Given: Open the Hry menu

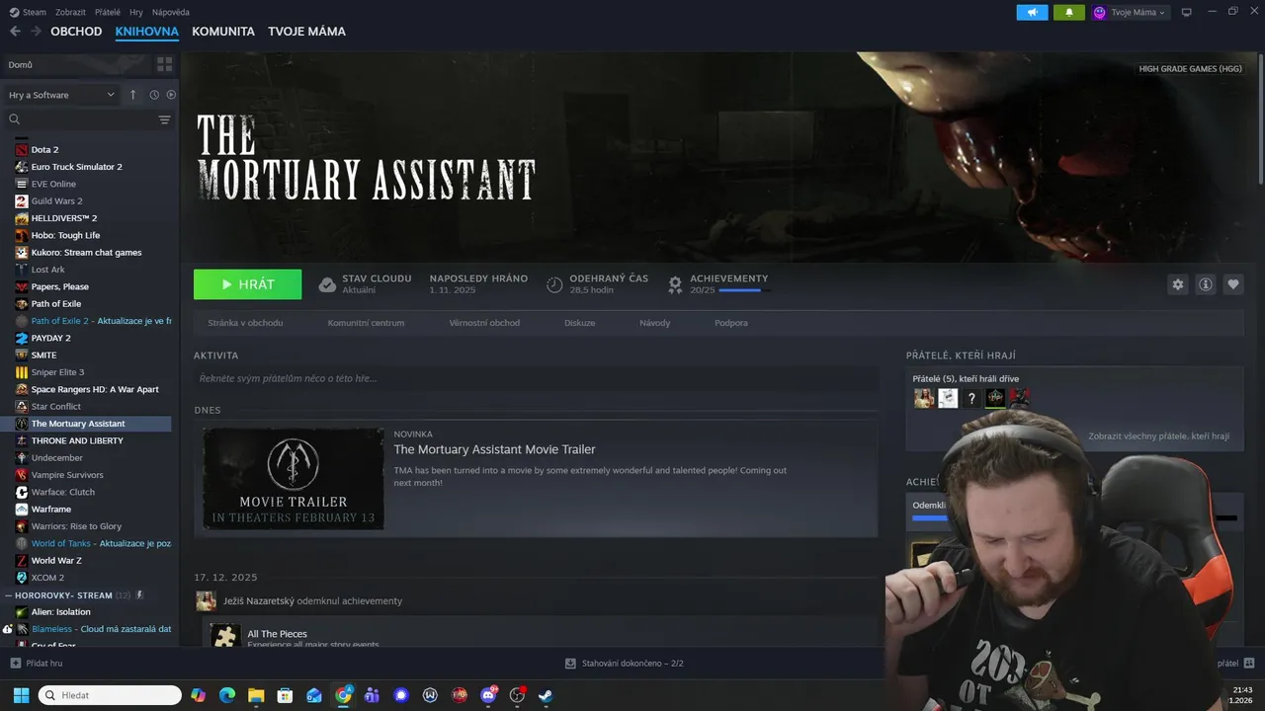Looking at the screenshot, I should coord(136,12).
